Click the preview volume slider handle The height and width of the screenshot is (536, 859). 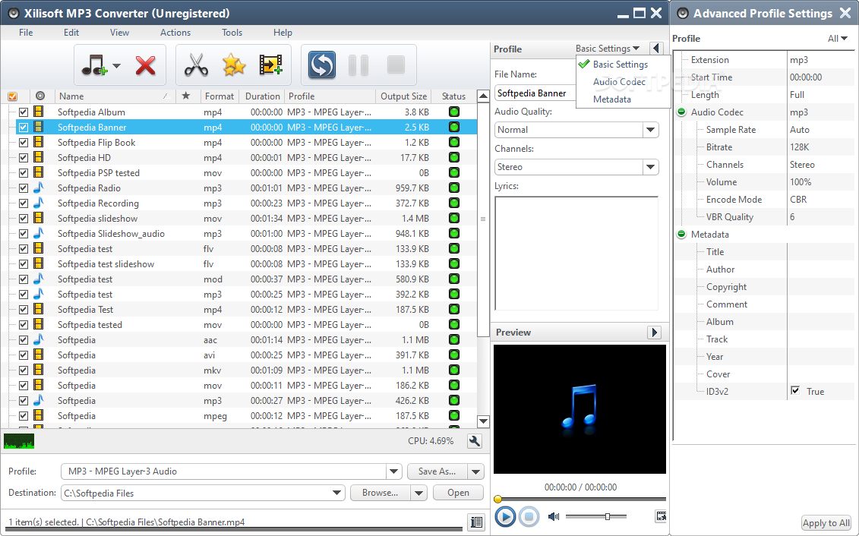608,516
